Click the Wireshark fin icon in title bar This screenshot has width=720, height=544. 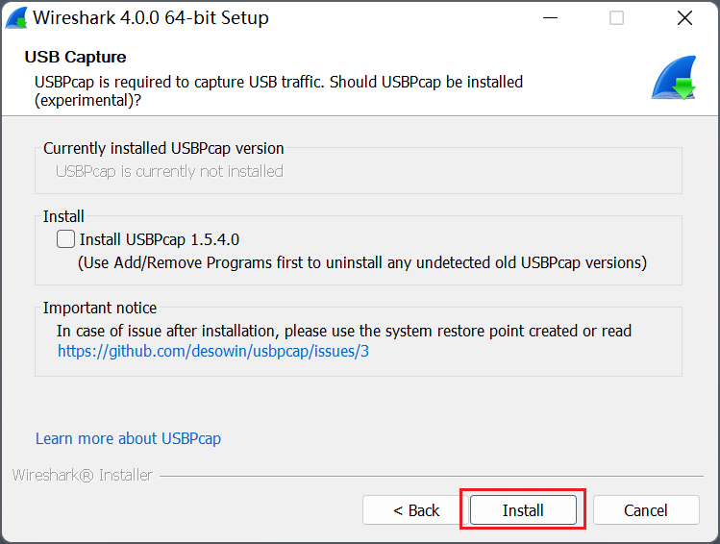[x=16, y=18]
